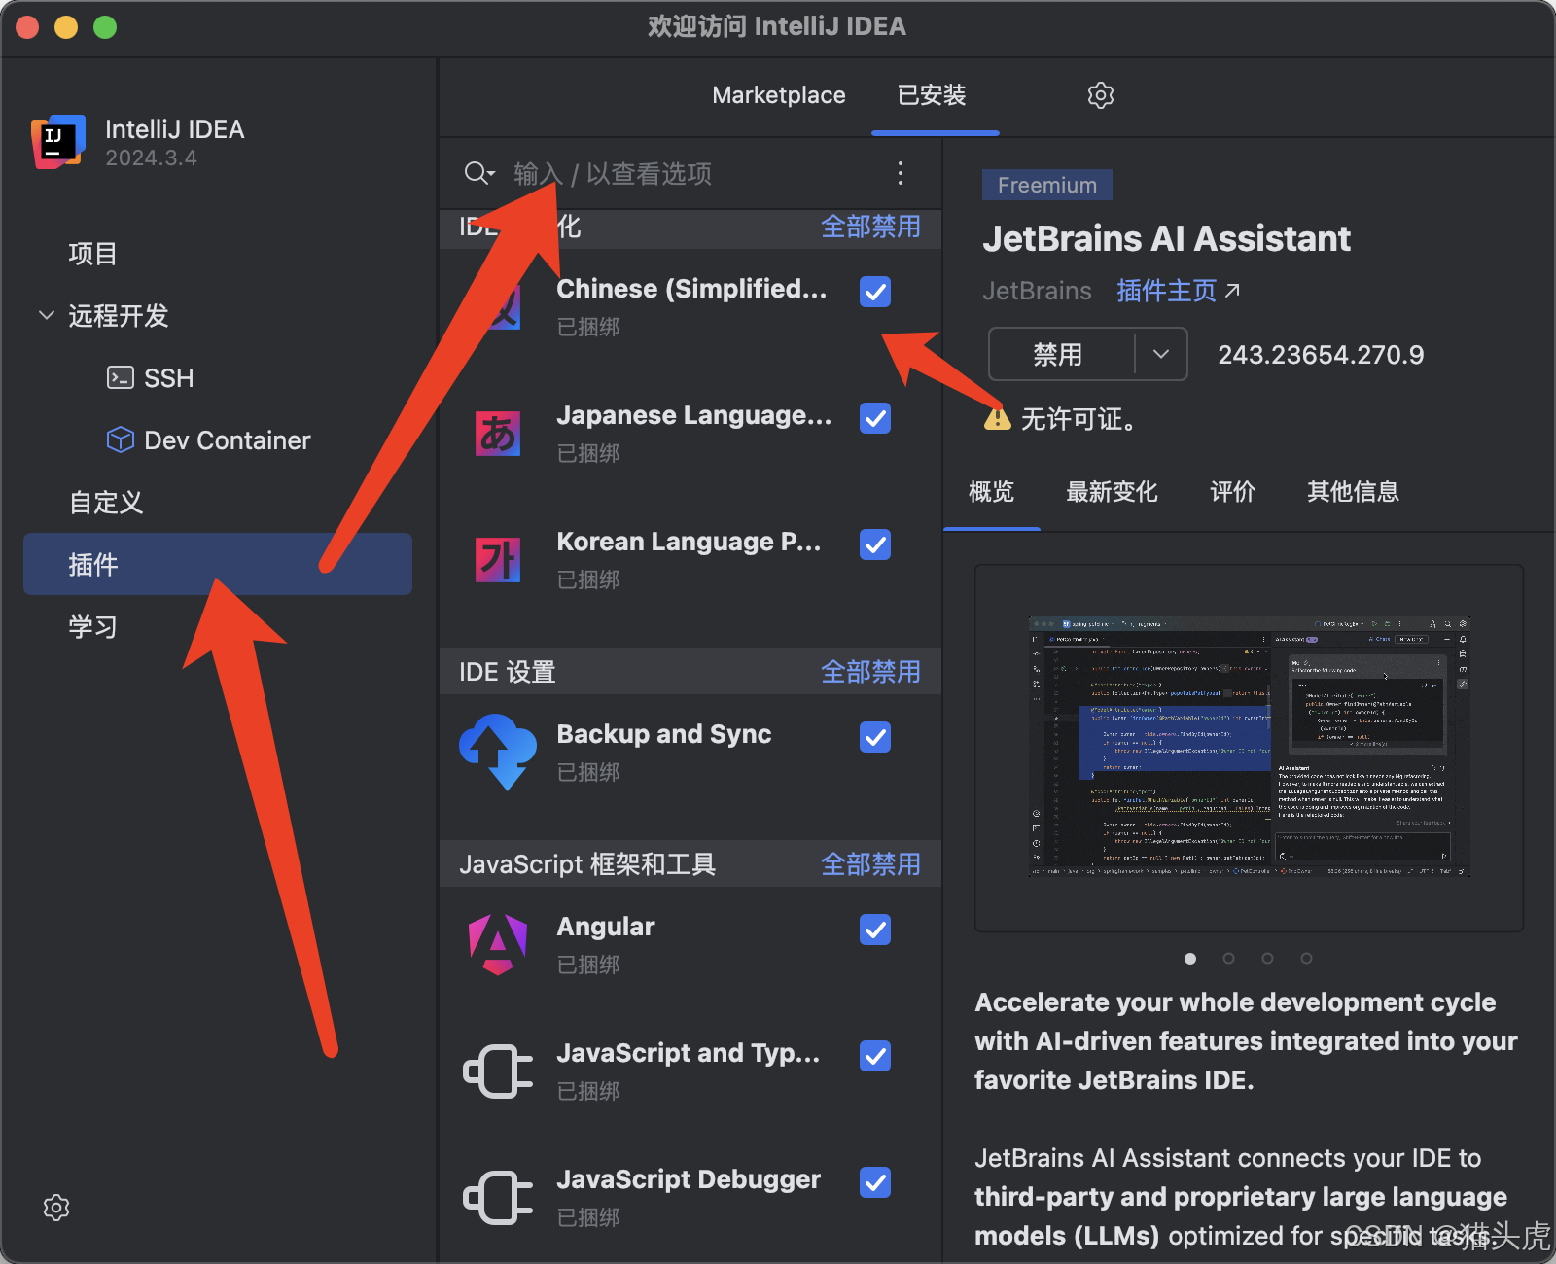Click the version number 243.23654.270.9
Viewport: 1556px width, 1264px height.
click(1321, 354)
